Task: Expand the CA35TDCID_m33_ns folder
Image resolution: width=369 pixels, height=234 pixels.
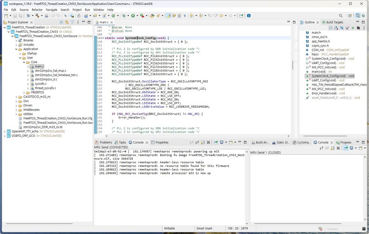Action: pos(16,97)
